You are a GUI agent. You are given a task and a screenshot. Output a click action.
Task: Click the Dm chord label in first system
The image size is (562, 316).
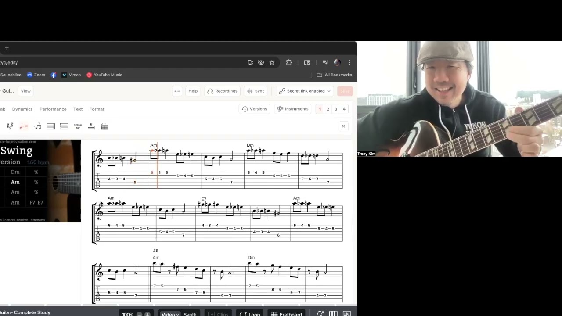(250, 145)
